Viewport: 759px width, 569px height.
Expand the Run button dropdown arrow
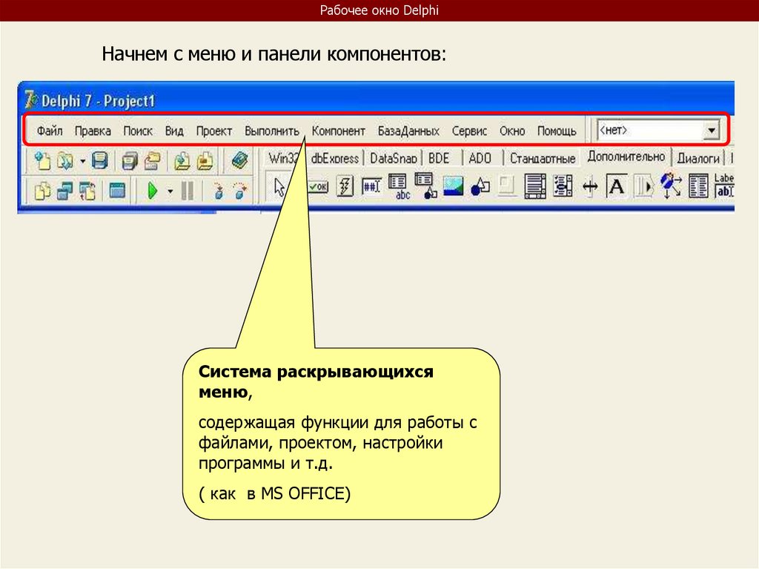170,191
